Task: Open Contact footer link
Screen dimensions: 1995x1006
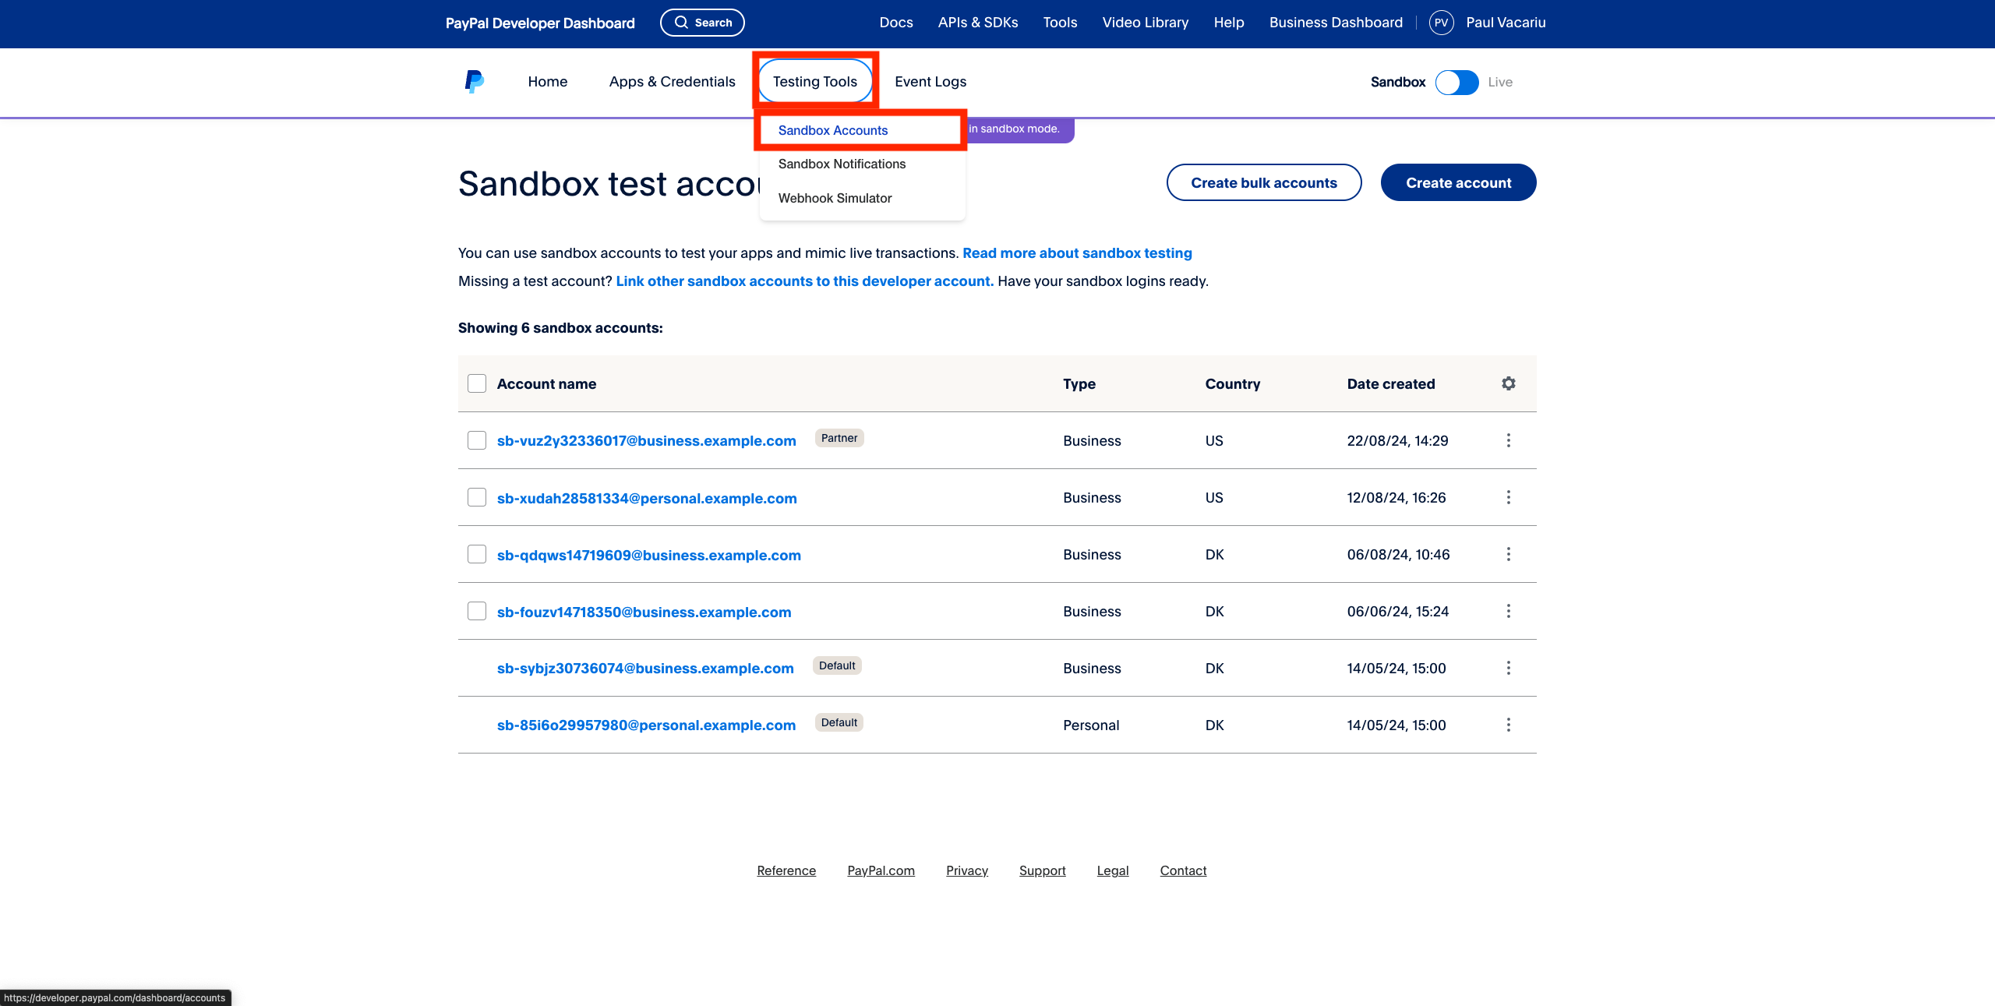Action: (1183, 870)
